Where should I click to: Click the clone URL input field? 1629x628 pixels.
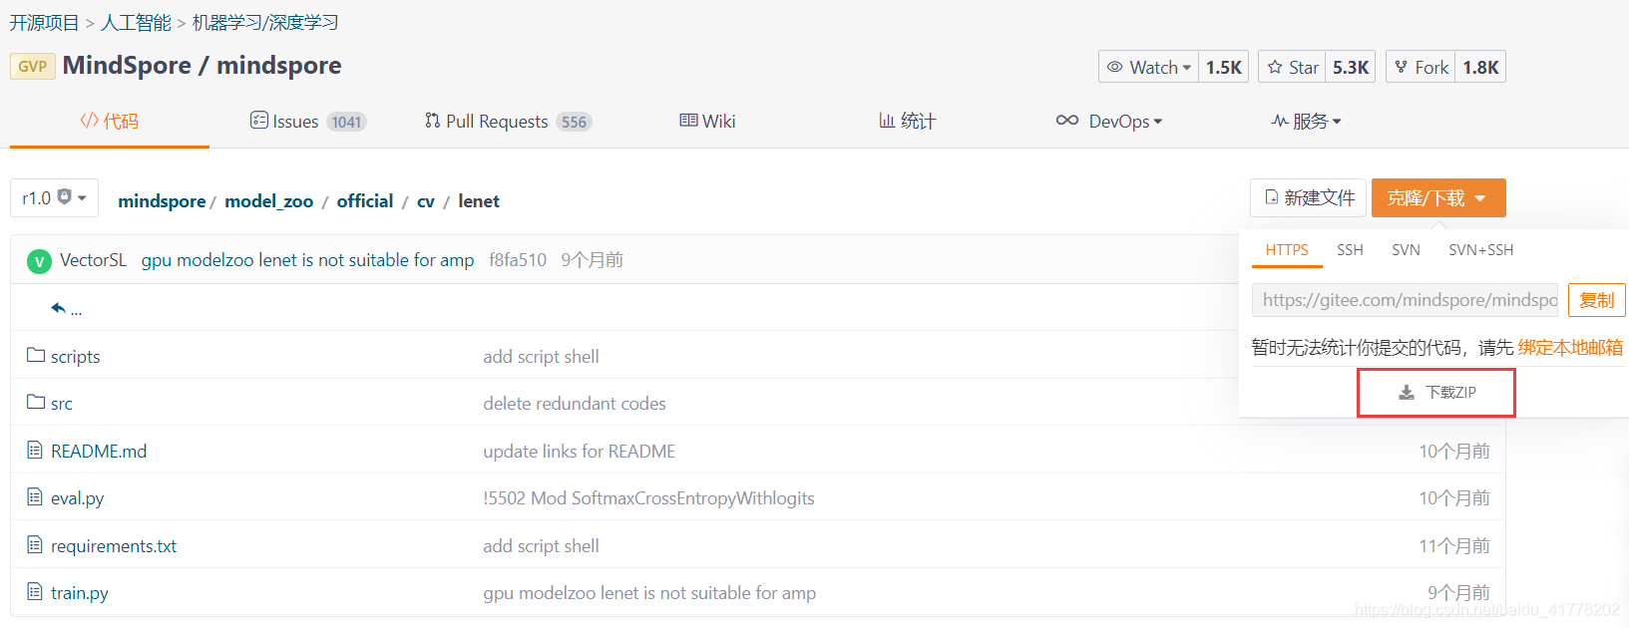1405,300
